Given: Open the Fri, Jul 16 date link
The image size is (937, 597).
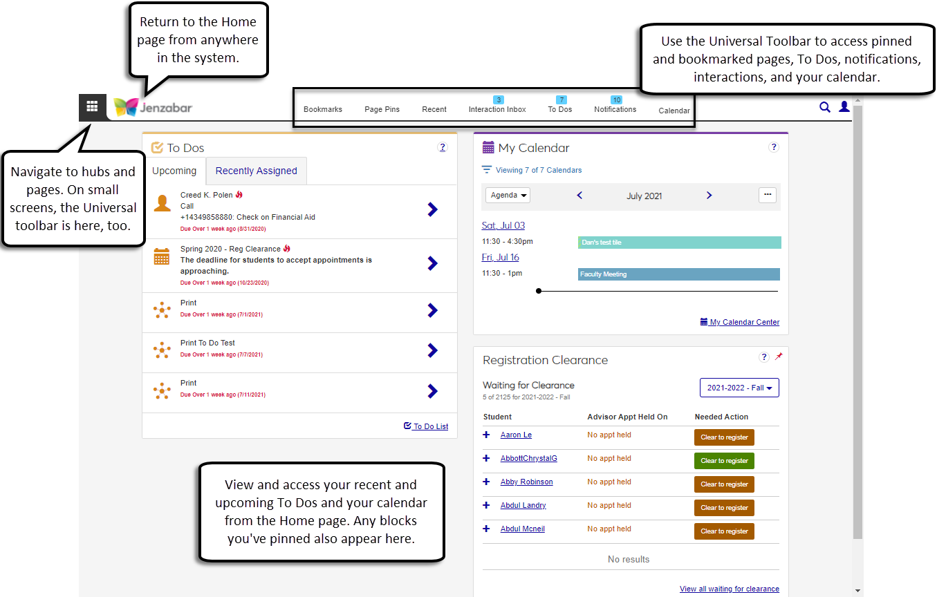Looking at the screenshot, I should tap(501, 257).
